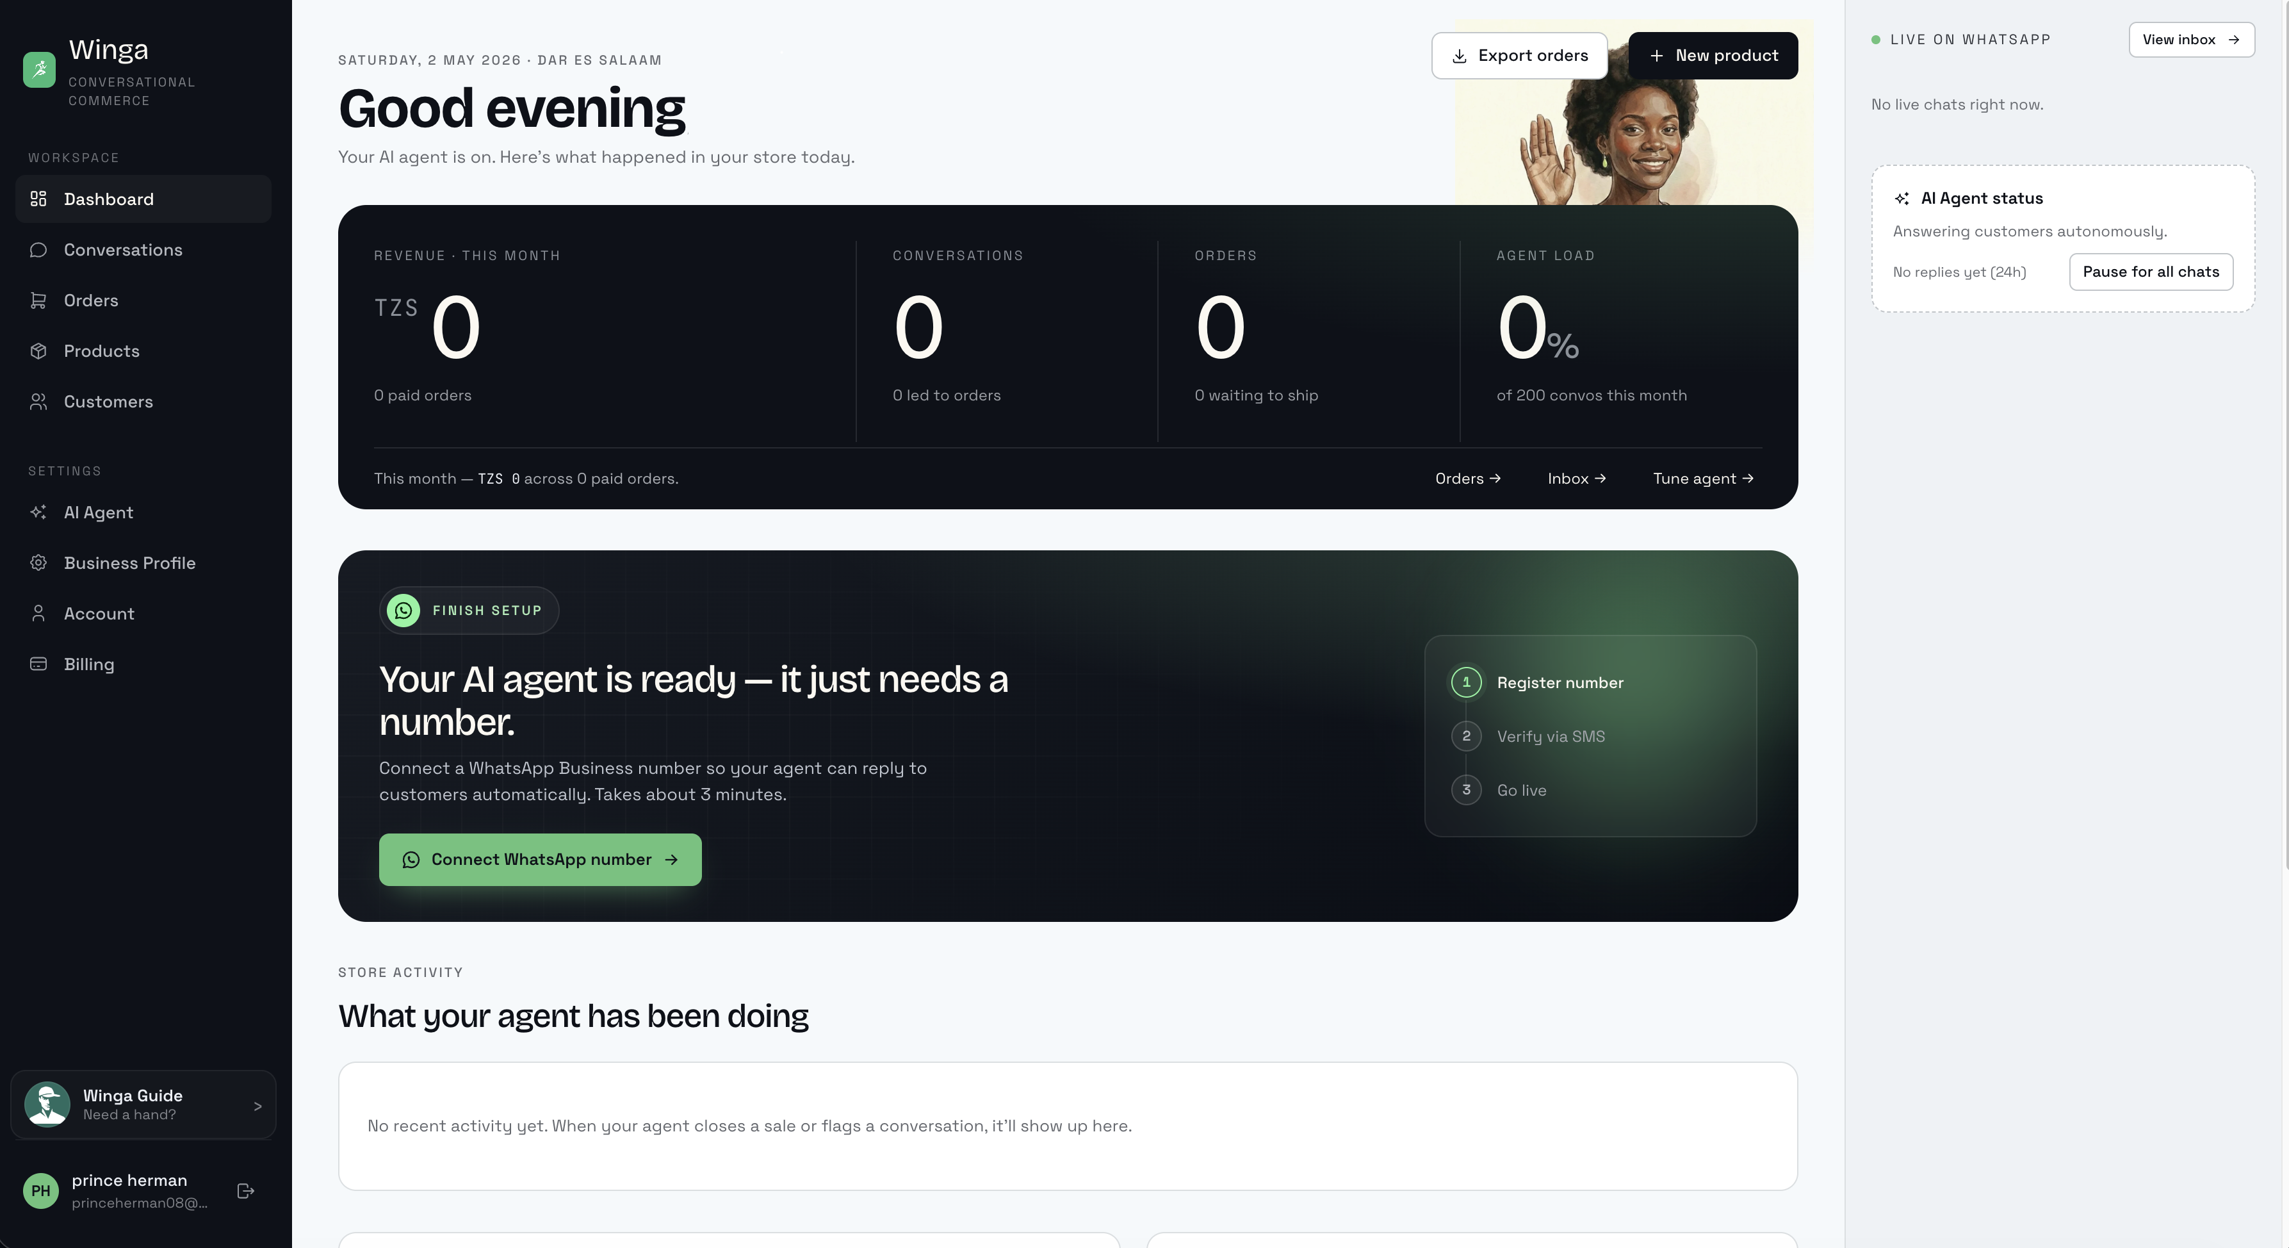Image resolution: width=2289 pixels, height=1248 pixels.
Task: Click the WhatsApp icon in Finish Setup badge
Action: point(403,611)
